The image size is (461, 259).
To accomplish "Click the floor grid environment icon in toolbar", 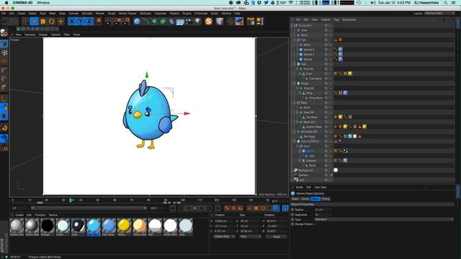I will (180, 22).
